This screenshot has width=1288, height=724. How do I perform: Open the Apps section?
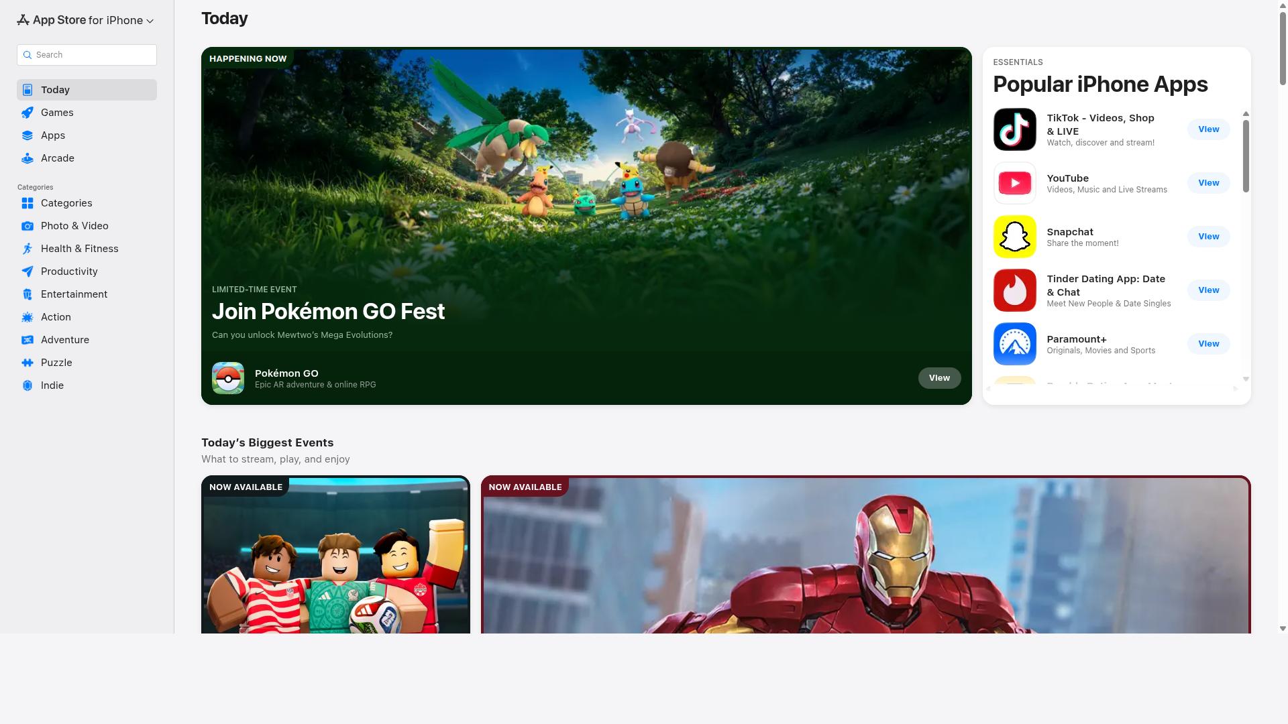click(x=87, y=135)
